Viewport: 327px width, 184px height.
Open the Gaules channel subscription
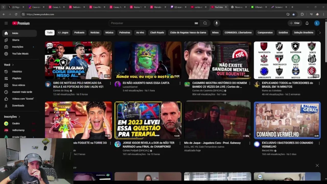coord(20,123)
